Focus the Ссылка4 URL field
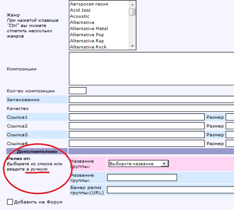234x210 pixels. [x=137, y=143]
